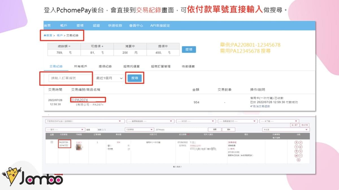Open the 未下載 dropdown
339x190 pixels.
tap(279, 121)
